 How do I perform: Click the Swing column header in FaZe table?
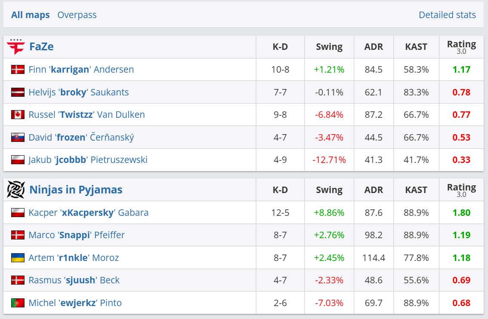(329, 47)
